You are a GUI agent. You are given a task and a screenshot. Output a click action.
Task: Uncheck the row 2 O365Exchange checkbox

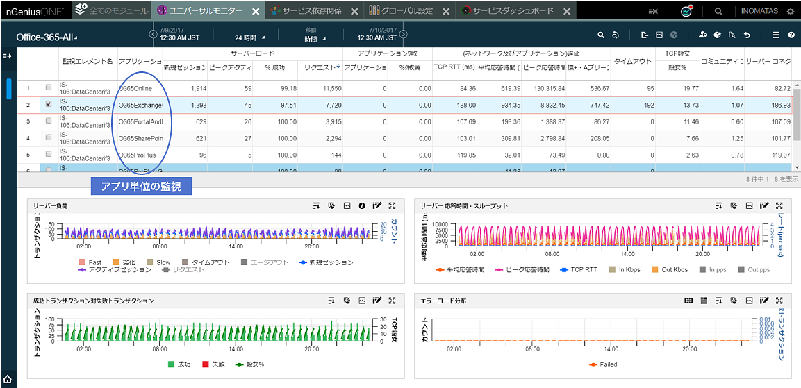click(49, 105)
